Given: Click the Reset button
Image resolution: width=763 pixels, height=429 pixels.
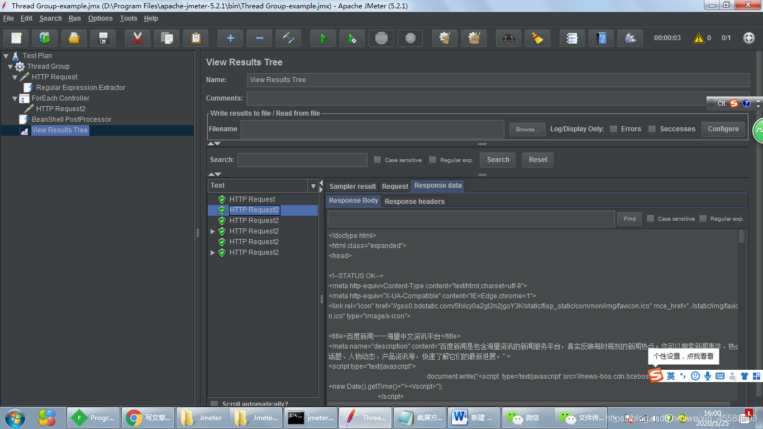Looking at the screenshot, I should coord(538,160).
